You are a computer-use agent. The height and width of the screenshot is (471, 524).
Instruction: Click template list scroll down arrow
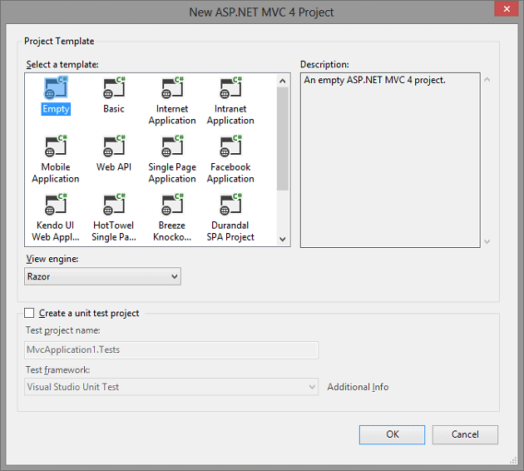click(283, 239)
